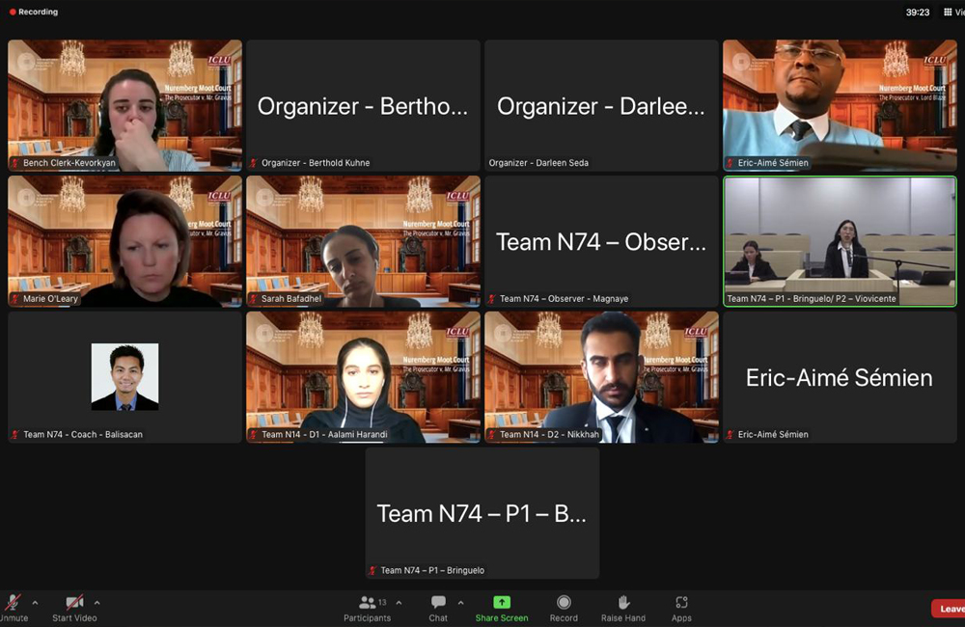Expand audio options arrow beside Unmute
The height and width of the screenshot is (627, 965).
click(36, 603)
